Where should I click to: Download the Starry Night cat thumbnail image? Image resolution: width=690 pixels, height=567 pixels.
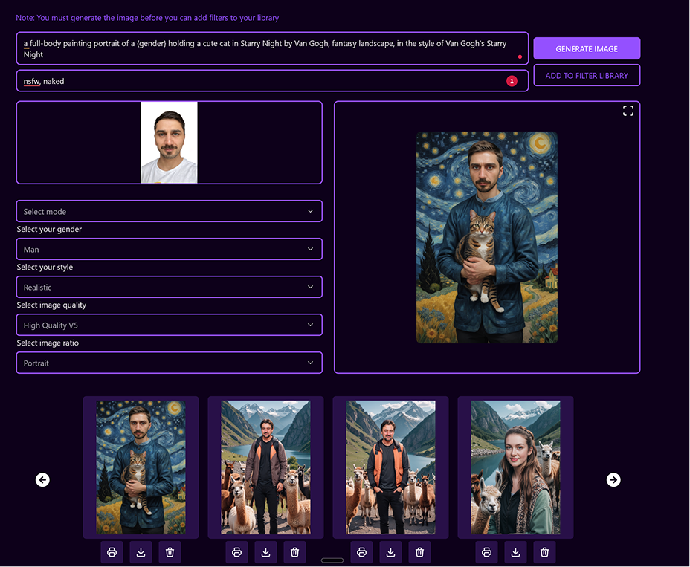141,552
